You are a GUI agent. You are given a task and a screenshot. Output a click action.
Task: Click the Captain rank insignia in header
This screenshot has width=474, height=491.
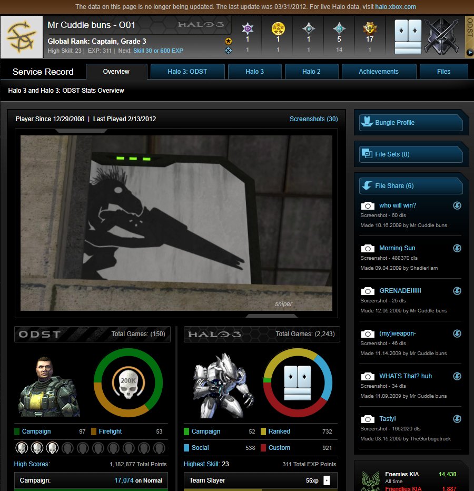click(408, 37)
